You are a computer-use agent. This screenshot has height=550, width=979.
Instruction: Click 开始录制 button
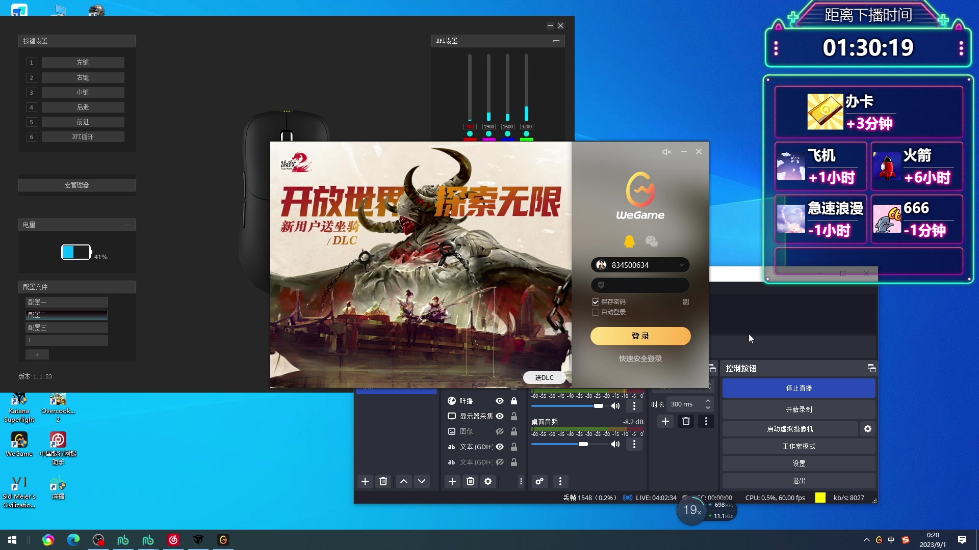click(799, 409)
